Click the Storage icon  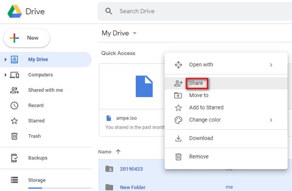tap(14, 180)
